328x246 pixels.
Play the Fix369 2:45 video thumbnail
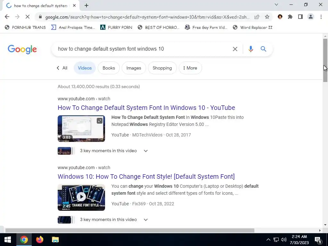(81, 197)
